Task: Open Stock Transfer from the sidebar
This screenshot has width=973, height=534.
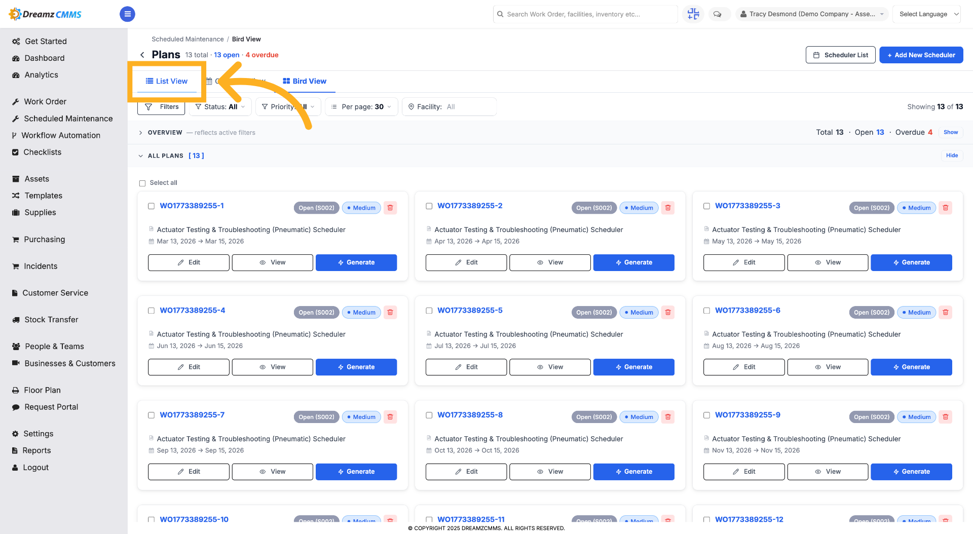Action: point(45,320)
